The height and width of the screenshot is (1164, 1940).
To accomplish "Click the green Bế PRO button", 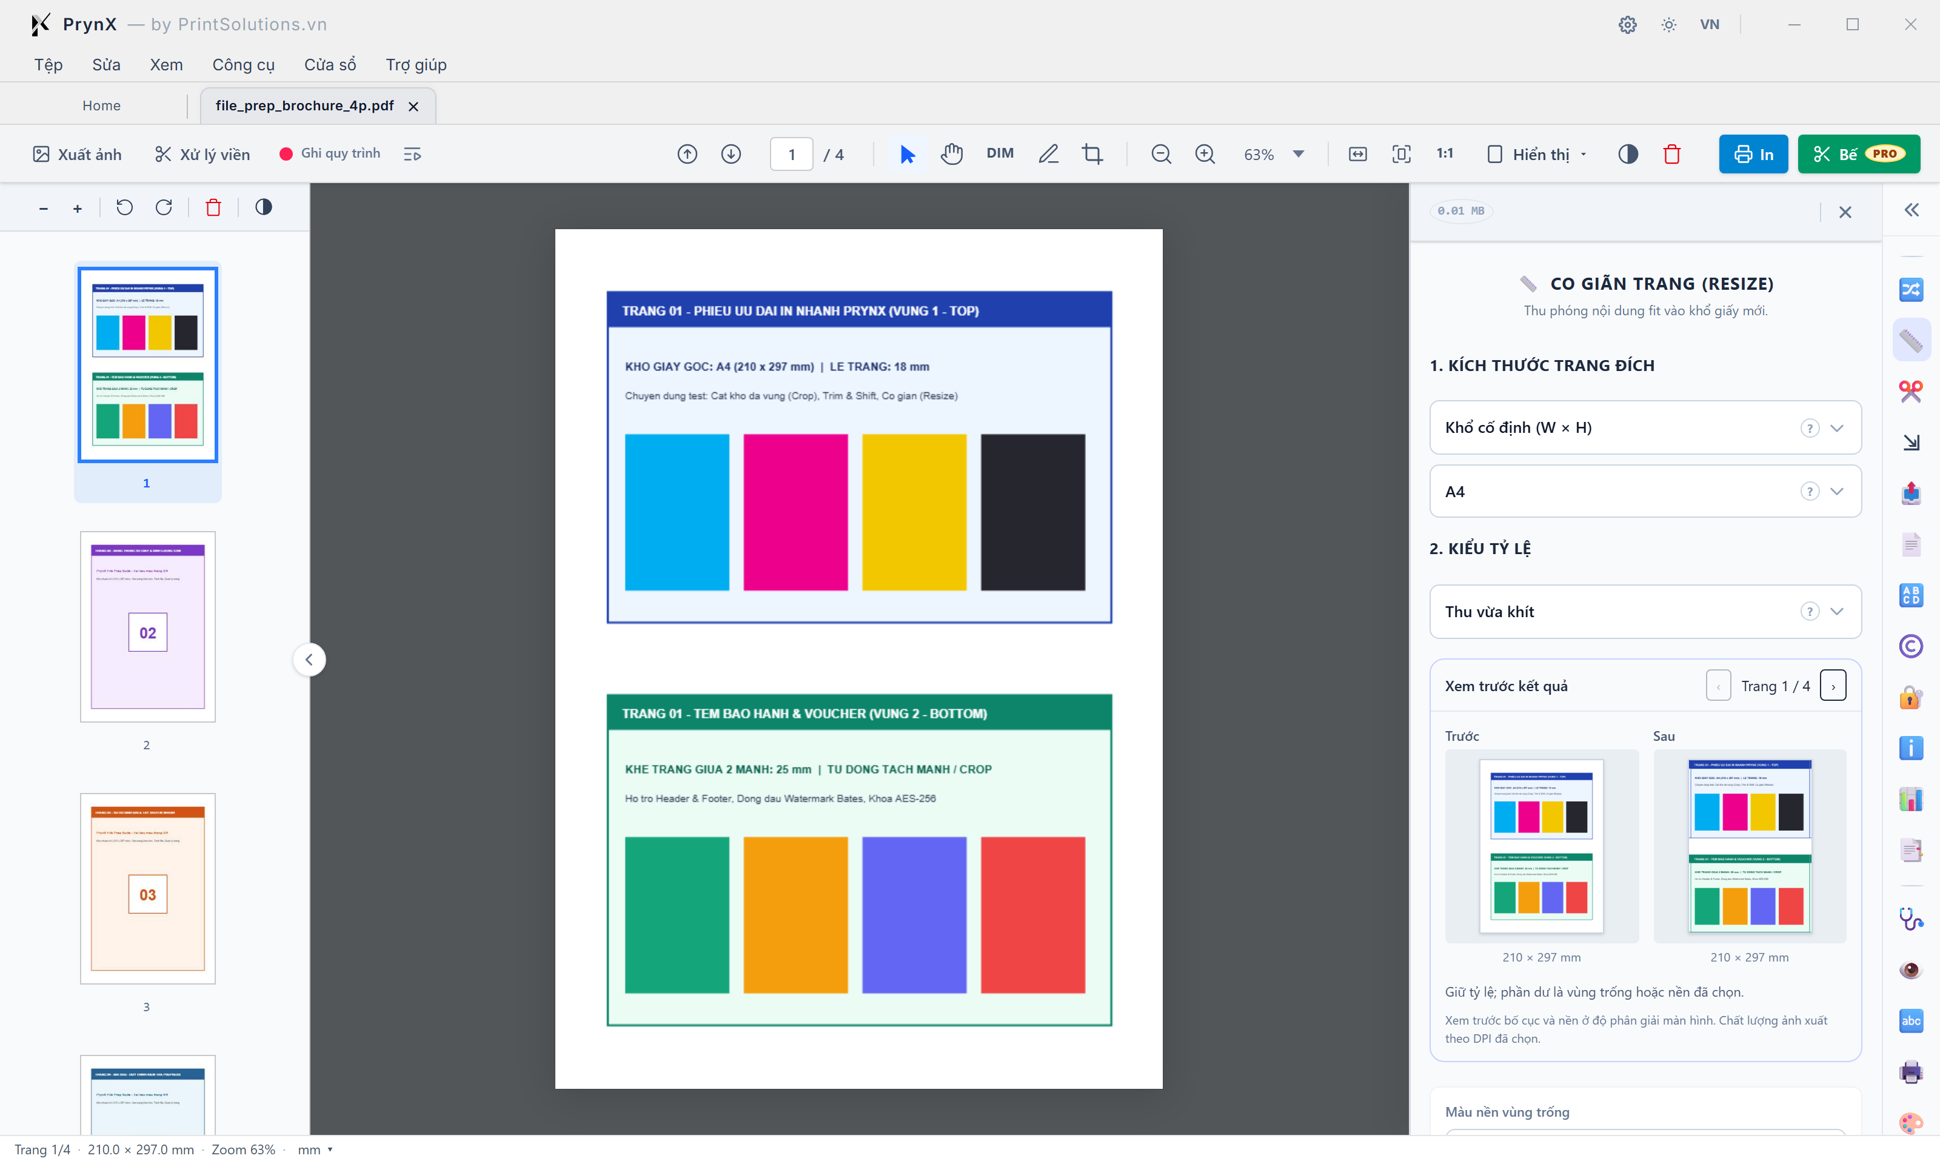I will click(x=1858, y=155).
